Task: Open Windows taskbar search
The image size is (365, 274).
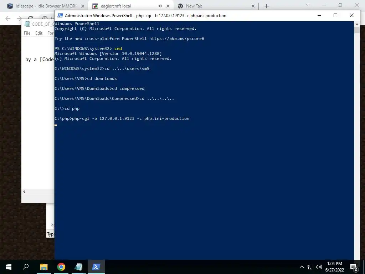Action: (x=26, y=267)
